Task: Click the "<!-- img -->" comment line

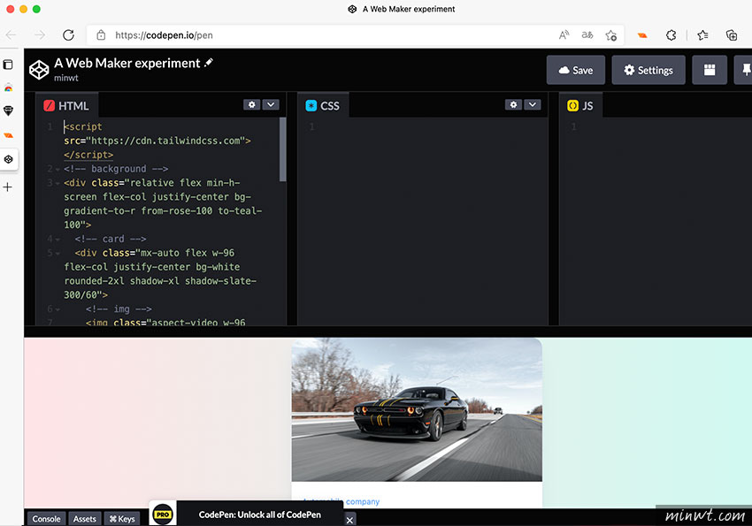Action: click(119, 309)
